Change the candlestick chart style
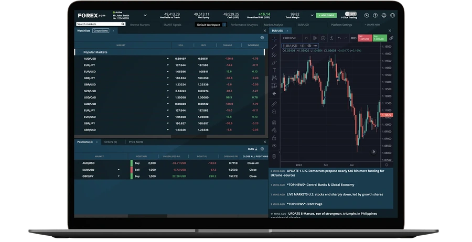The image size is (472, 242). [x=315, y=38]
